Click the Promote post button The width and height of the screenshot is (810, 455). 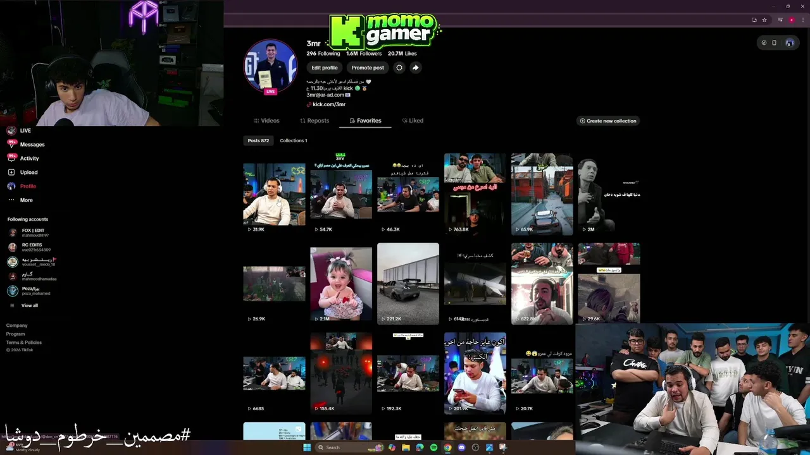pyautogui.click(x=368, y=68)
